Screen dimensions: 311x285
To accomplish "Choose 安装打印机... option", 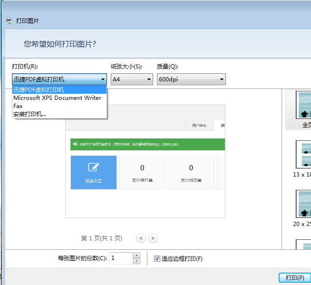I will coord(59,114).
